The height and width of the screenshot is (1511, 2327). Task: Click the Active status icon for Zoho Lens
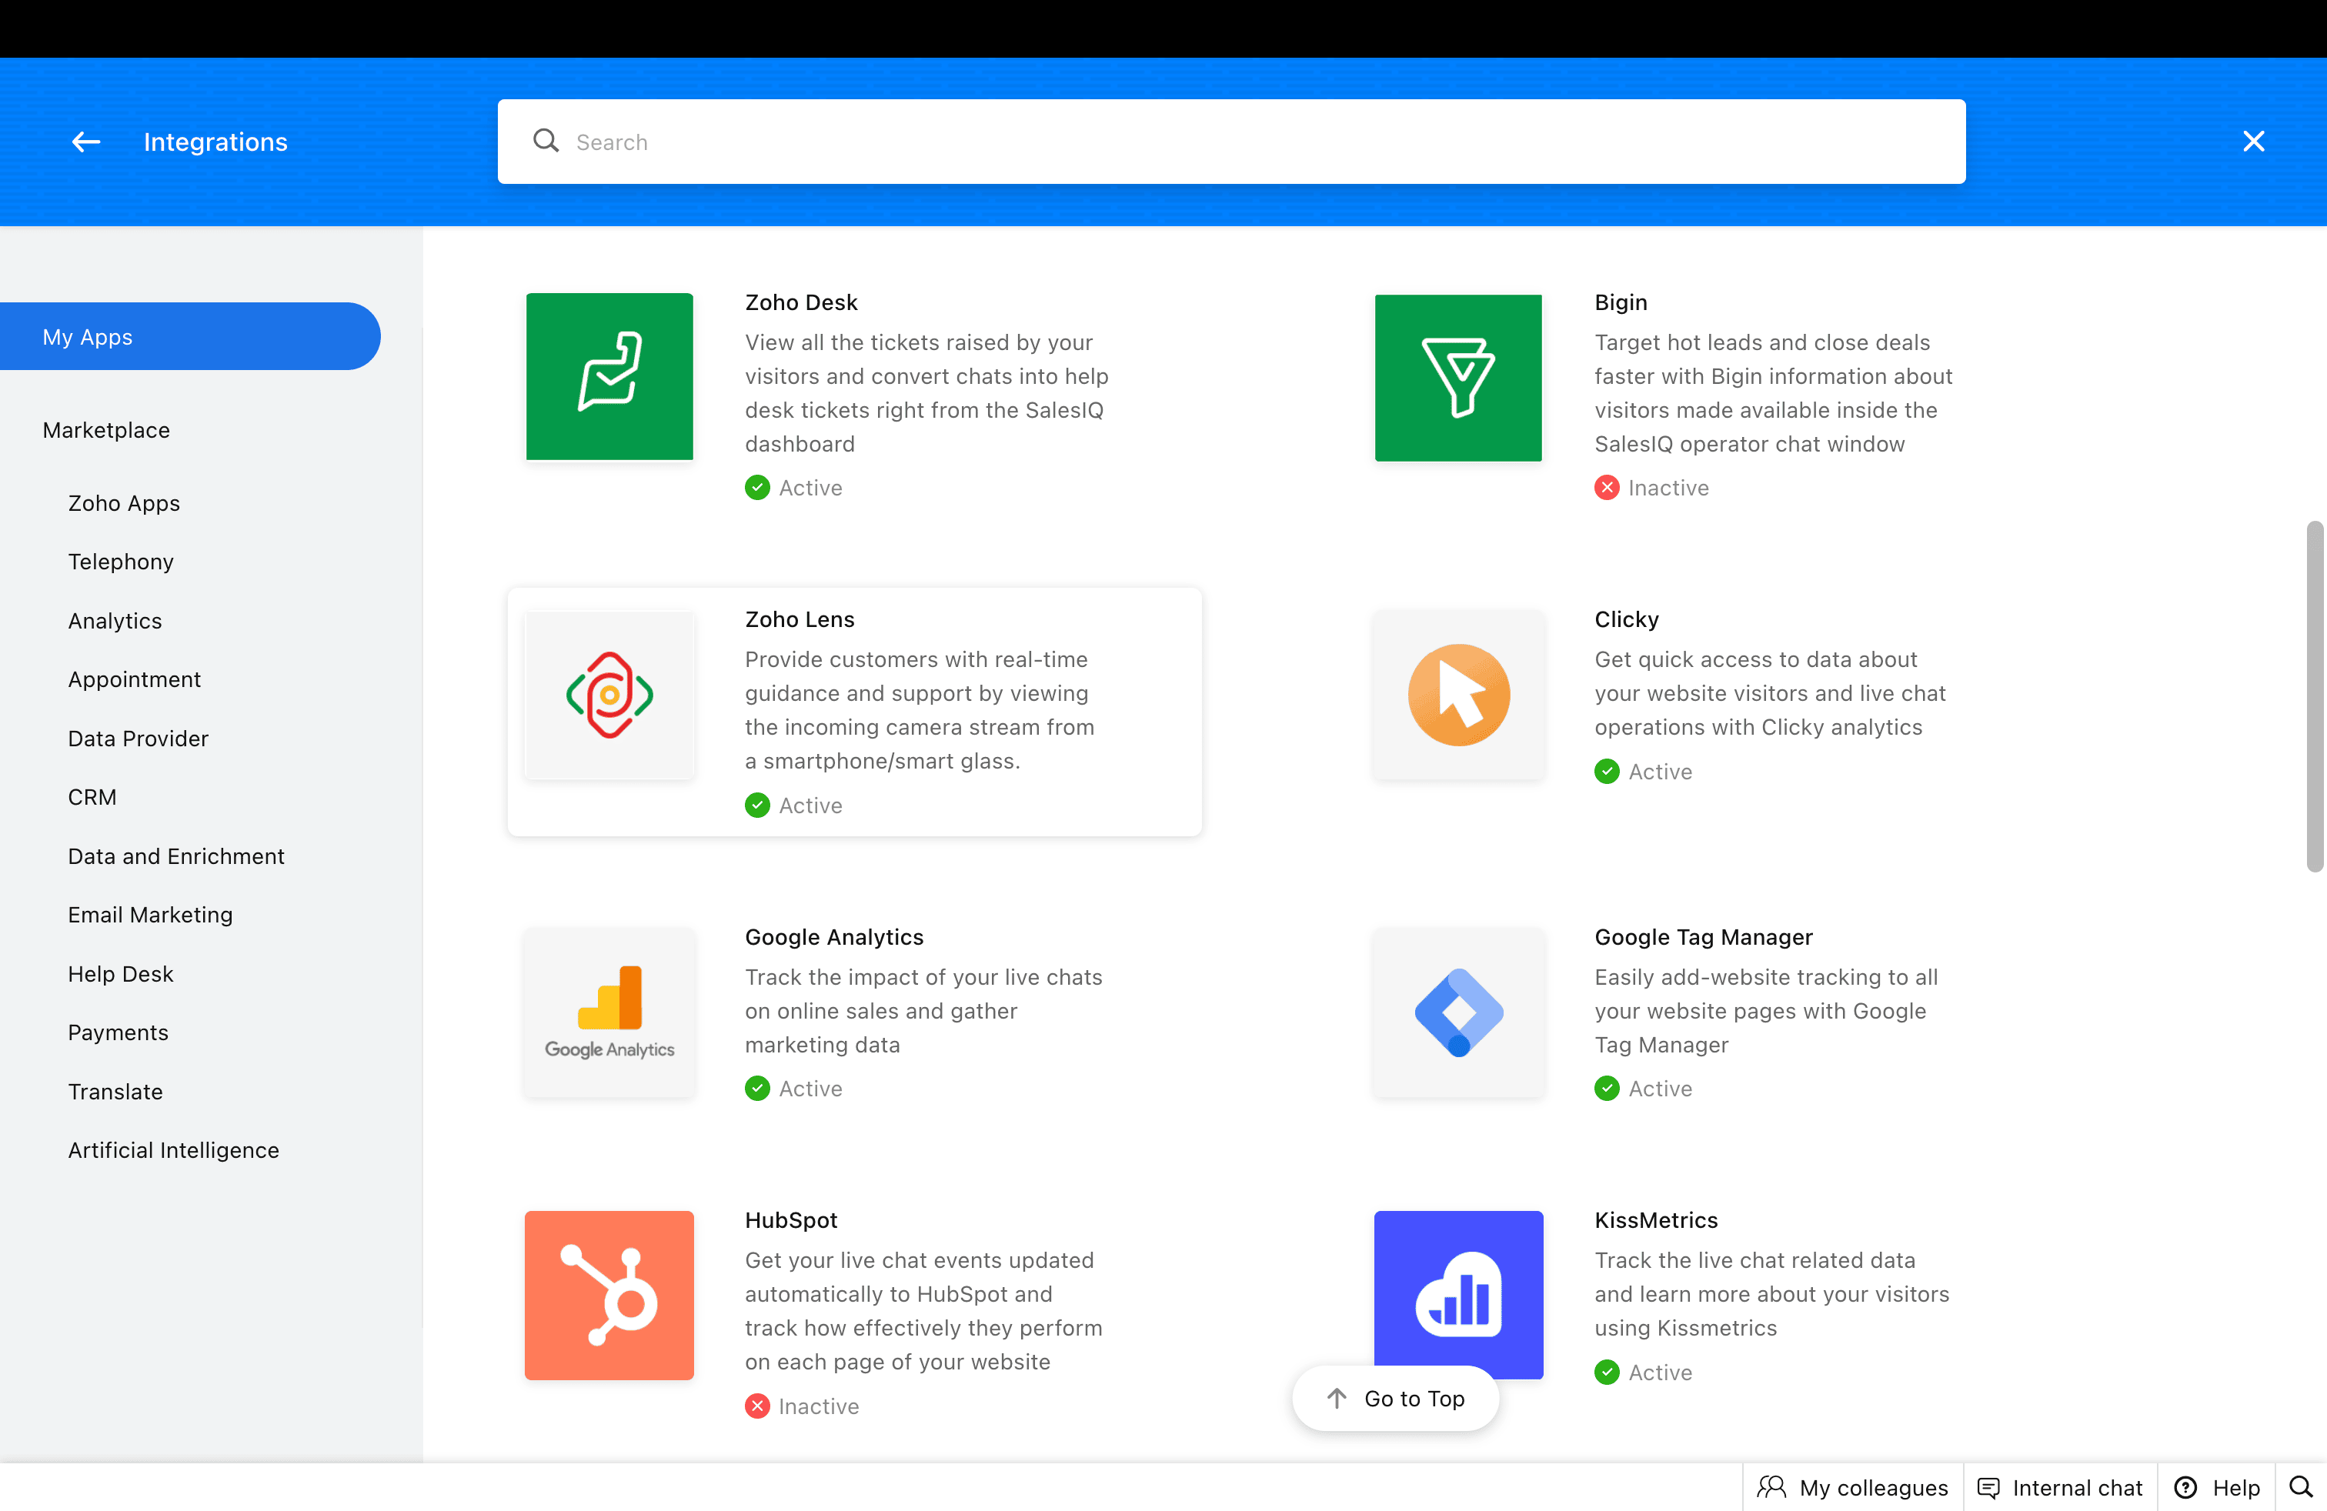click(x=756, y=806)
